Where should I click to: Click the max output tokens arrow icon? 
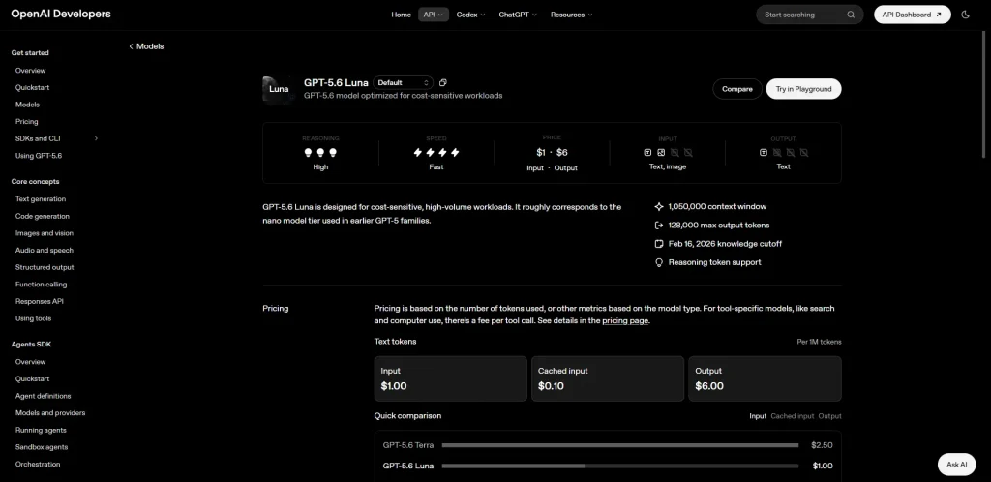pos(659,225)
